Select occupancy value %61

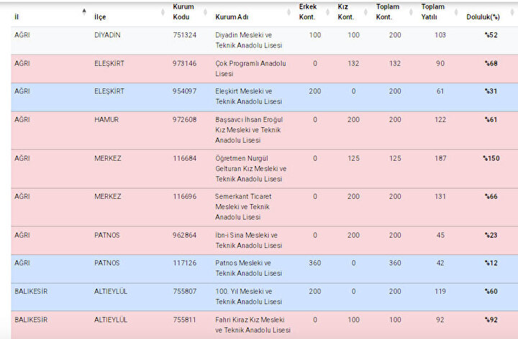(491, 119)
